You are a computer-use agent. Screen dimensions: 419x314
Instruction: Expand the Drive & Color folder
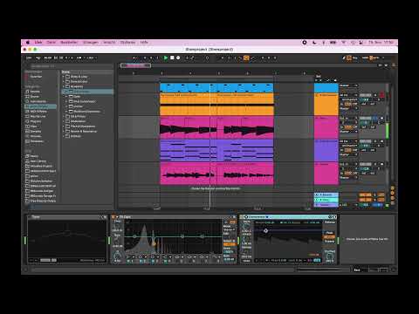tap(64, 81)
